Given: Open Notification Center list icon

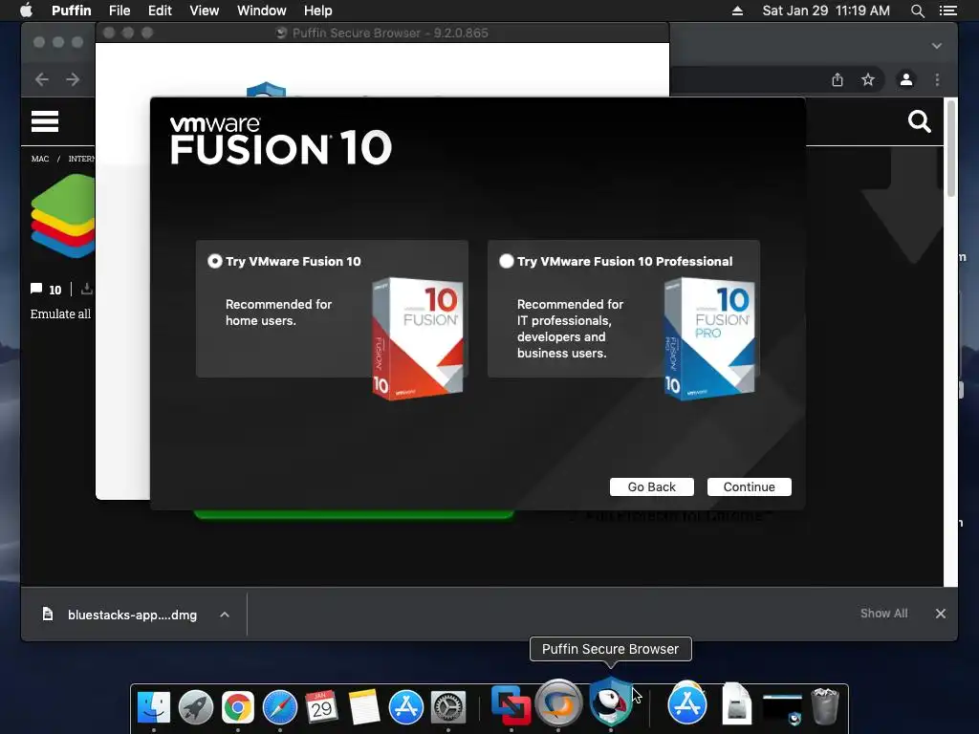Looking at the screenshot, I should (x=947, y=11).
